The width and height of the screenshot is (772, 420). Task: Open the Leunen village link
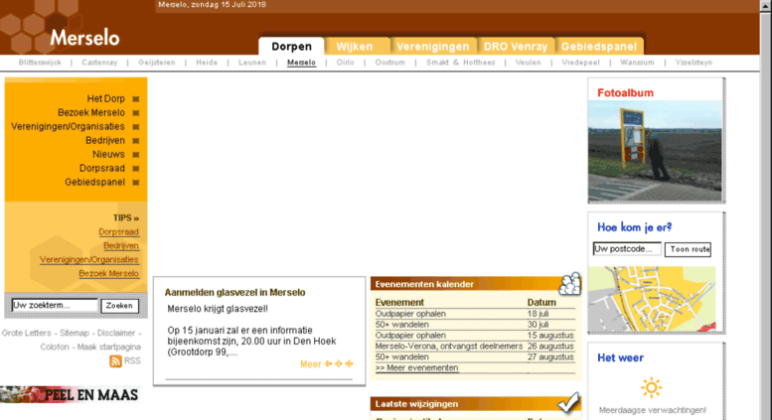tap(252, 63)
